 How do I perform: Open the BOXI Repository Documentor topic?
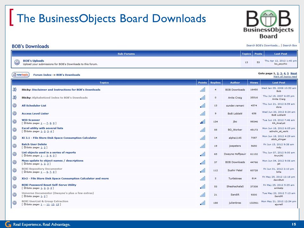[x=42, y=169]
